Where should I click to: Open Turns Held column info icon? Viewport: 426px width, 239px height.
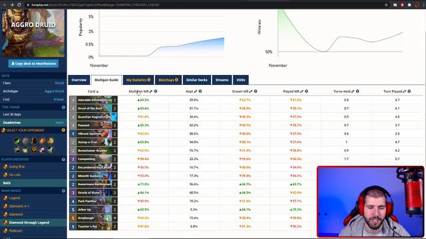coord(357,92)
